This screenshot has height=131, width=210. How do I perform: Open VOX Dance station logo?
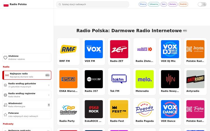pos(170,109)
